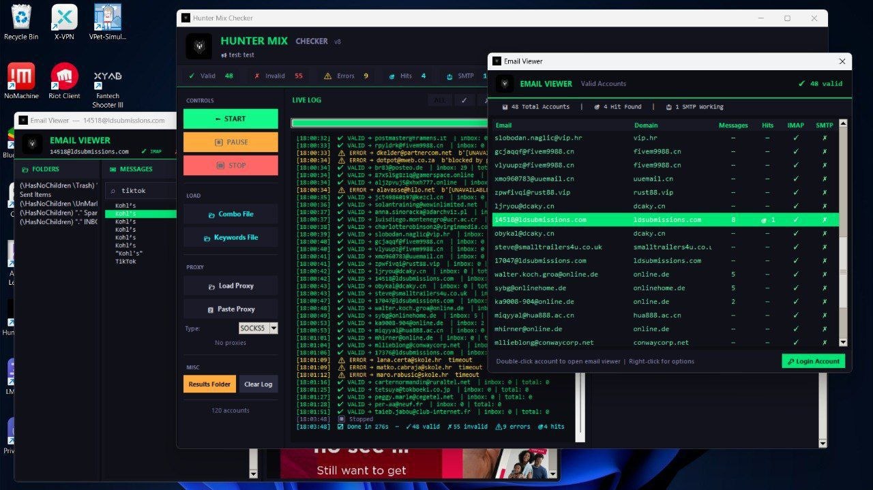Image resolution: width=873 pixels, height=490 pixels.
Task: Click the Combo File load button
Action: [231, 214]
